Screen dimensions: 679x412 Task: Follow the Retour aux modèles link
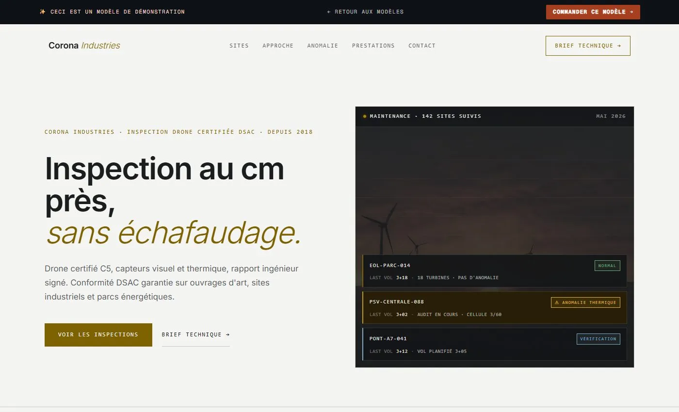click(x=365, y=12)
